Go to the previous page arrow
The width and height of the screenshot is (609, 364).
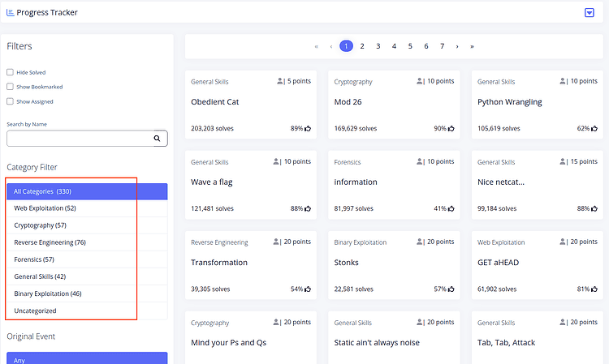point(331,46)
